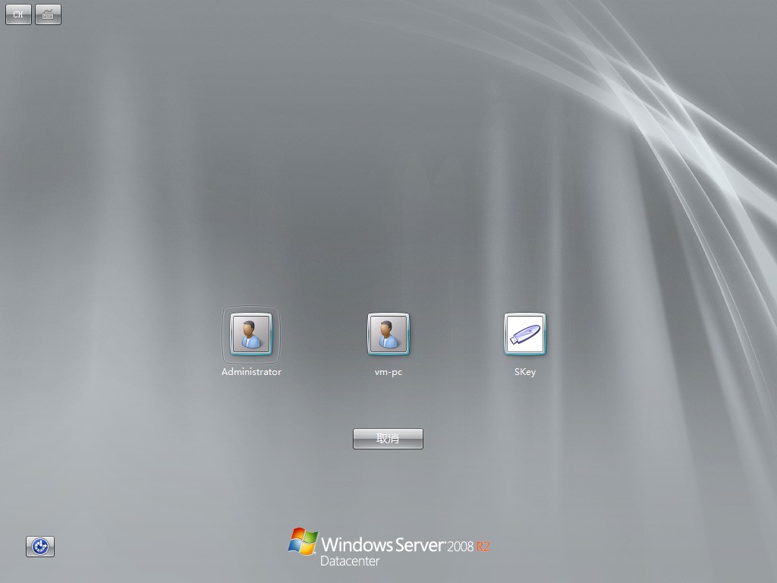Click the orange "R2" text
This screenshot has height=583, width=777.
pos(483,547)
